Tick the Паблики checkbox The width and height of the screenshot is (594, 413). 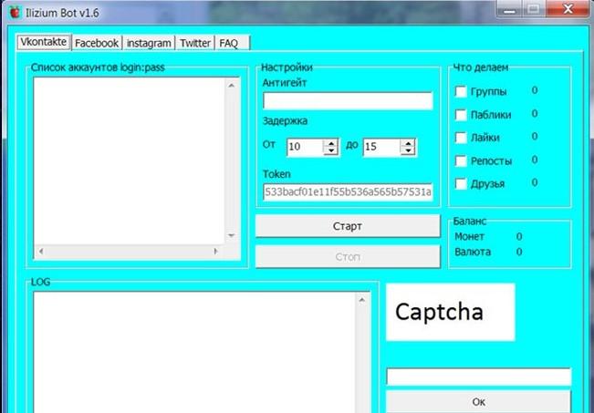click(462, 115)
